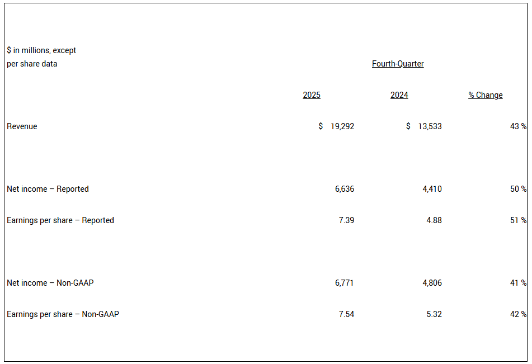Viewport: 532px width, 364px height.
Task: Click the underlined Fourth-Quarter heading
Action: pyautogui.click(x=398, y=64)
